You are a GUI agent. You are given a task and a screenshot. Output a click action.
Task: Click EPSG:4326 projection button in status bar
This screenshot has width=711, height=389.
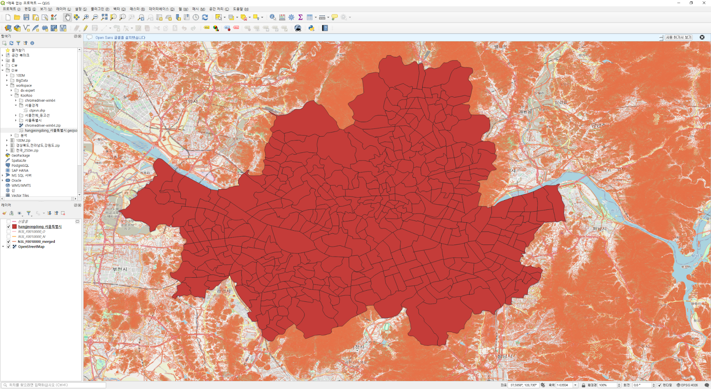687,385
